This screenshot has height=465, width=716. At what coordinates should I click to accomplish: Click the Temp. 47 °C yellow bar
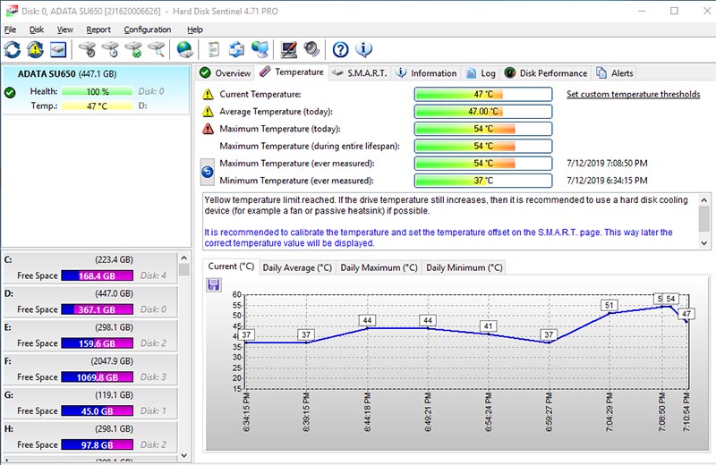98,106
